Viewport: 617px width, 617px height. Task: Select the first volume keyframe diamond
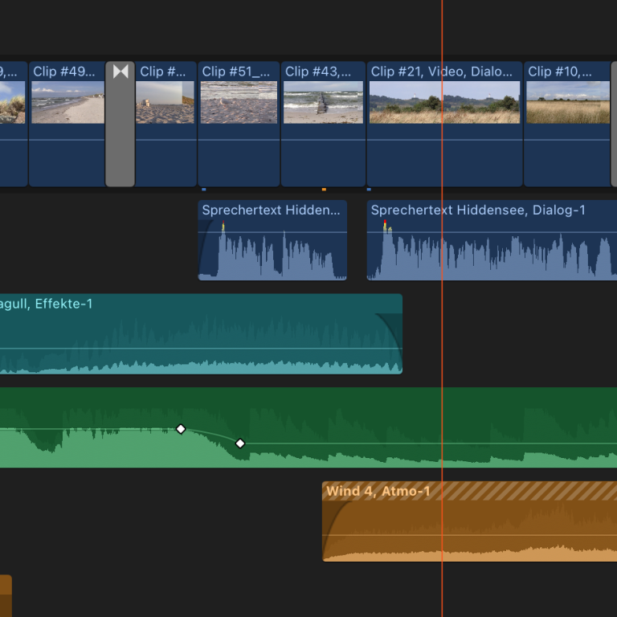point(181,429)
